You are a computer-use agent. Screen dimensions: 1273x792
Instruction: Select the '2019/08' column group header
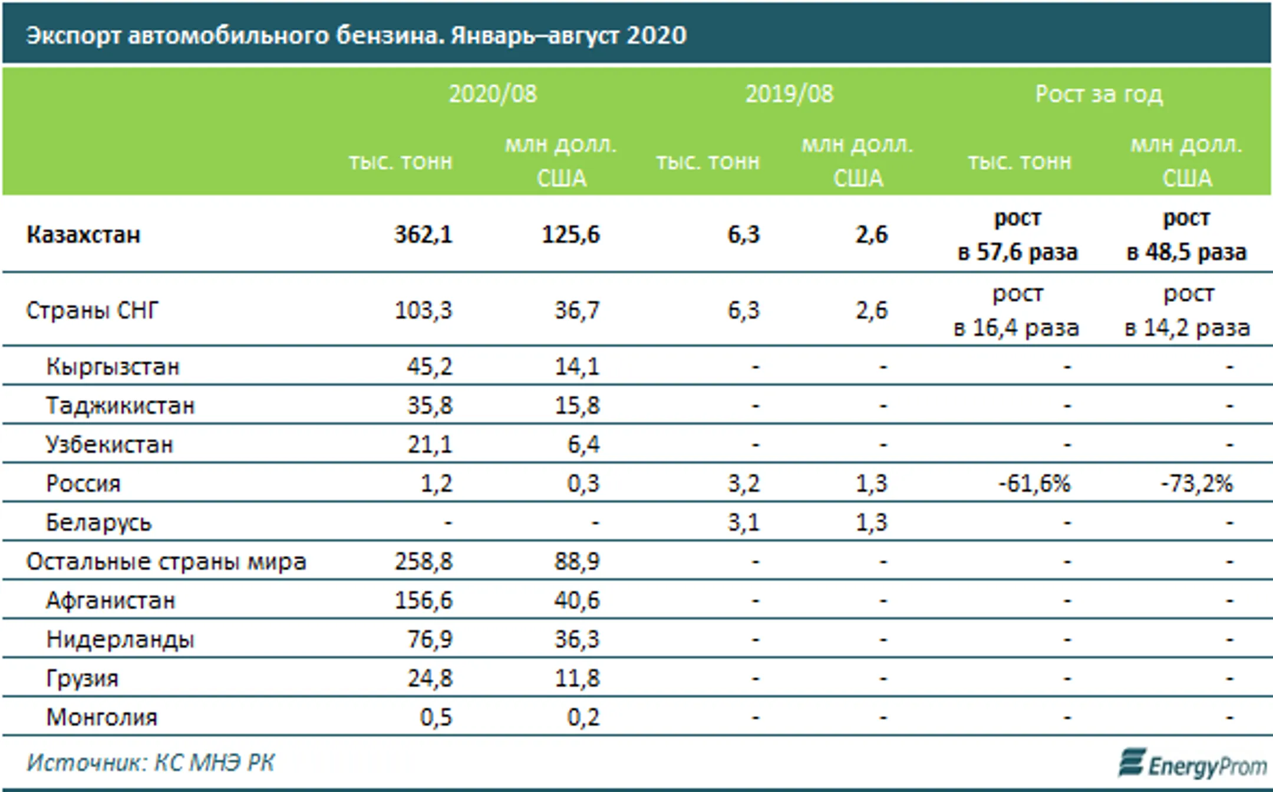[x=790, y=94]
